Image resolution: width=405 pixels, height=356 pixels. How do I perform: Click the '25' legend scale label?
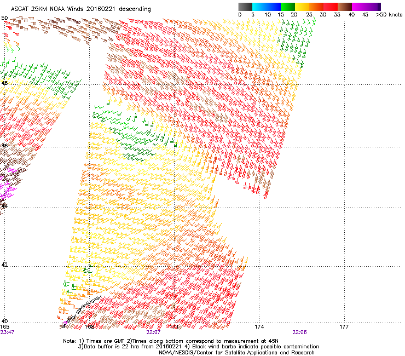(309, 15)
